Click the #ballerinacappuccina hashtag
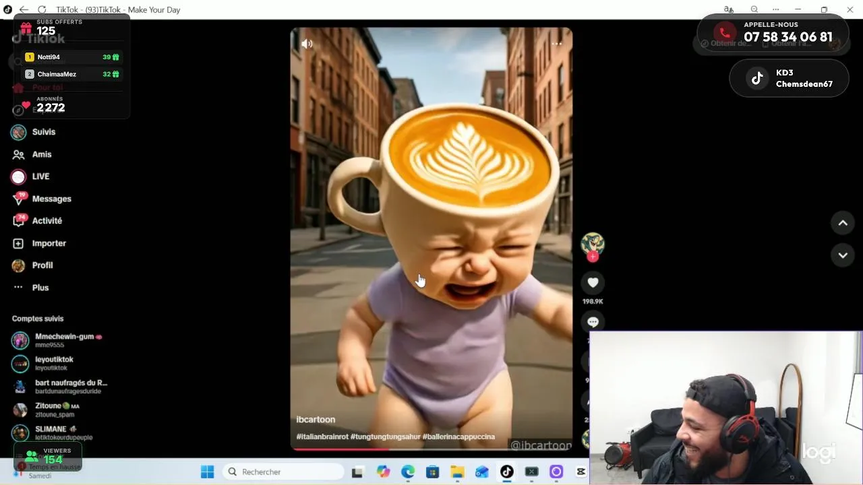 pyautogui.click(x=458, y=437)
